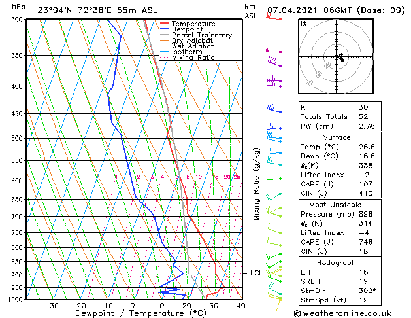Click the StmDir value 302°
The height and width of the screenshot is (318, 411).
[x=367, y=291]
